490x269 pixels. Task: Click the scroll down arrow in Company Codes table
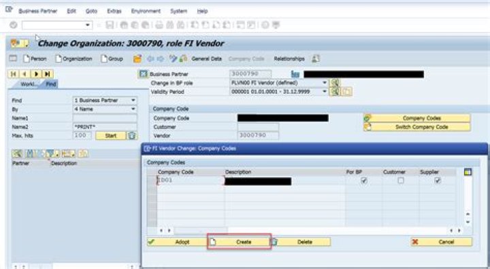pyautogui.click(x=468, y=222)
